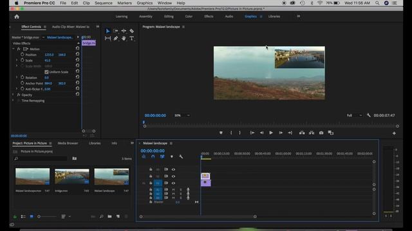Open the Full playback resolution dropdown
Image resolution: width=412 pixels, height=231 pixels.
[x=354, y=116]
